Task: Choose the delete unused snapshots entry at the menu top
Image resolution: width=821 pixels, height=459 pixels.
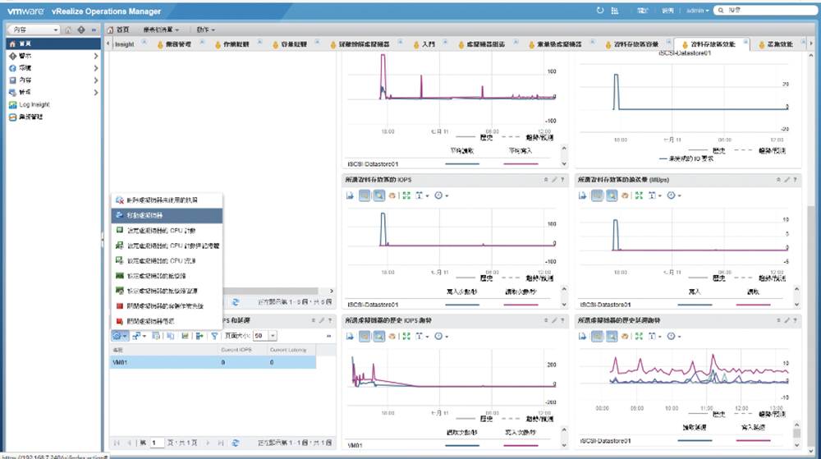Action: coord(167,200)
